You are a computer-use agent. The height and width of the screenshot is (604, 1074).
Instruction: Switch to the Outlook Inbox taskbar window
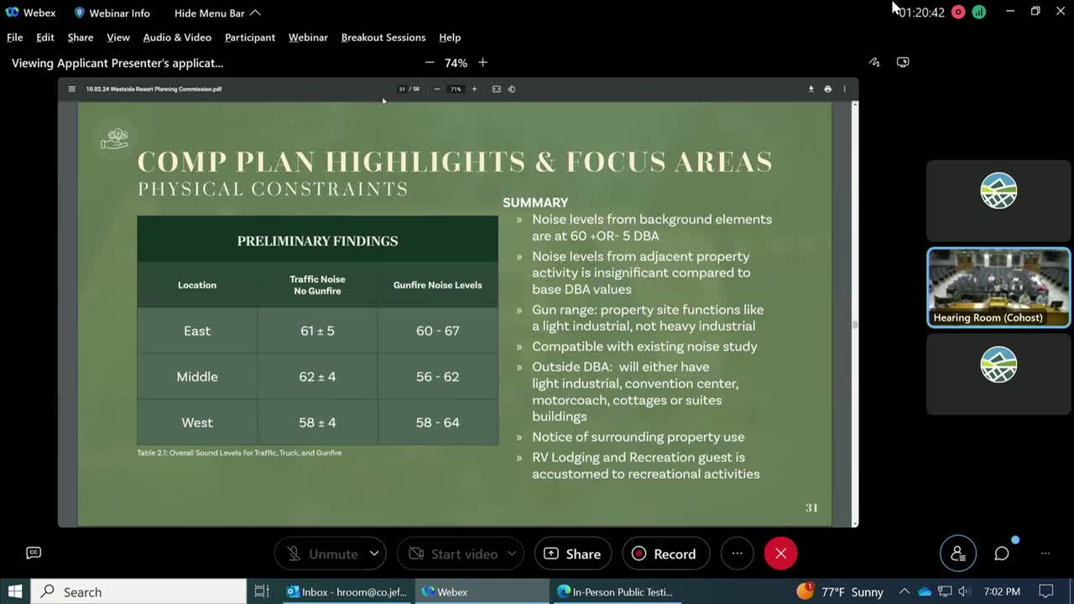click(x=346, y=591)
